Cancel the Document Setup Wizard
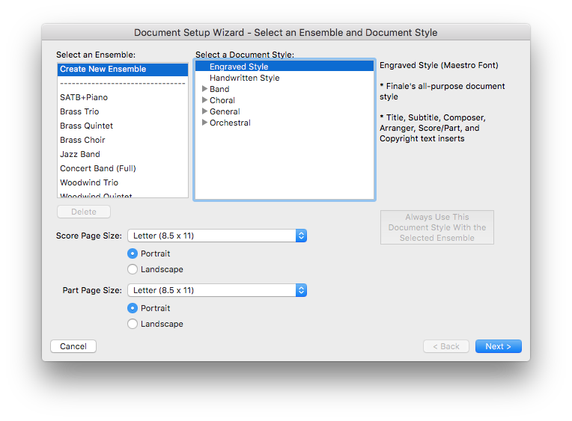The image size is (572, 421). (x=73, y=346)
